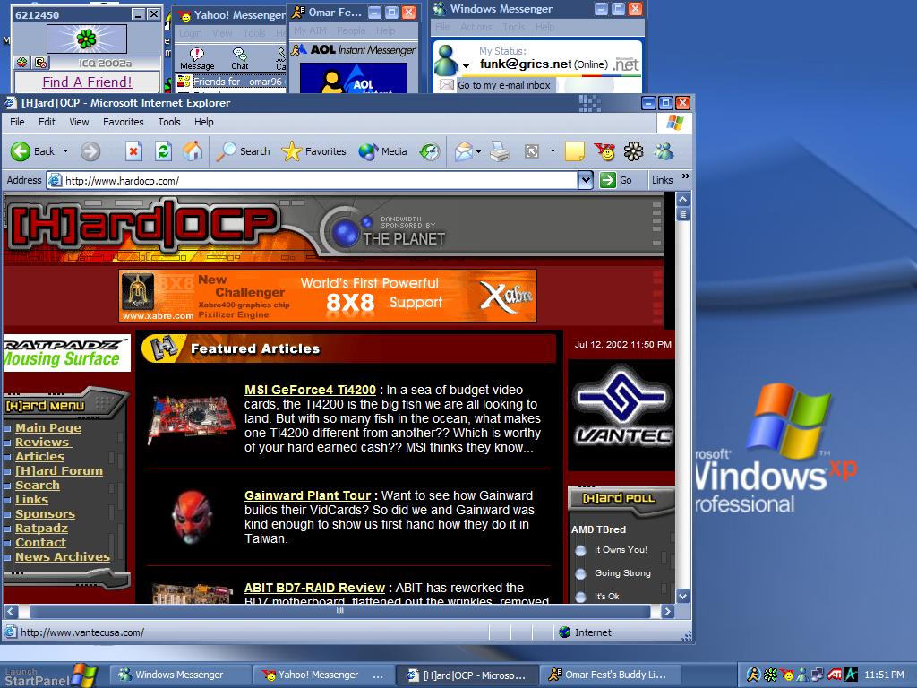
Task: Open the Mail button dropdown arrow
Action: [478, 151]
